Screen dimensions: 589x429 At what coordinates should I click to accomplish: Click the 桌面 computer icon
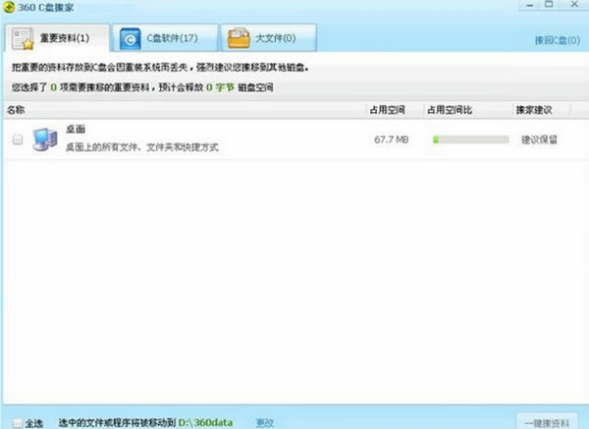coord(45,139)
